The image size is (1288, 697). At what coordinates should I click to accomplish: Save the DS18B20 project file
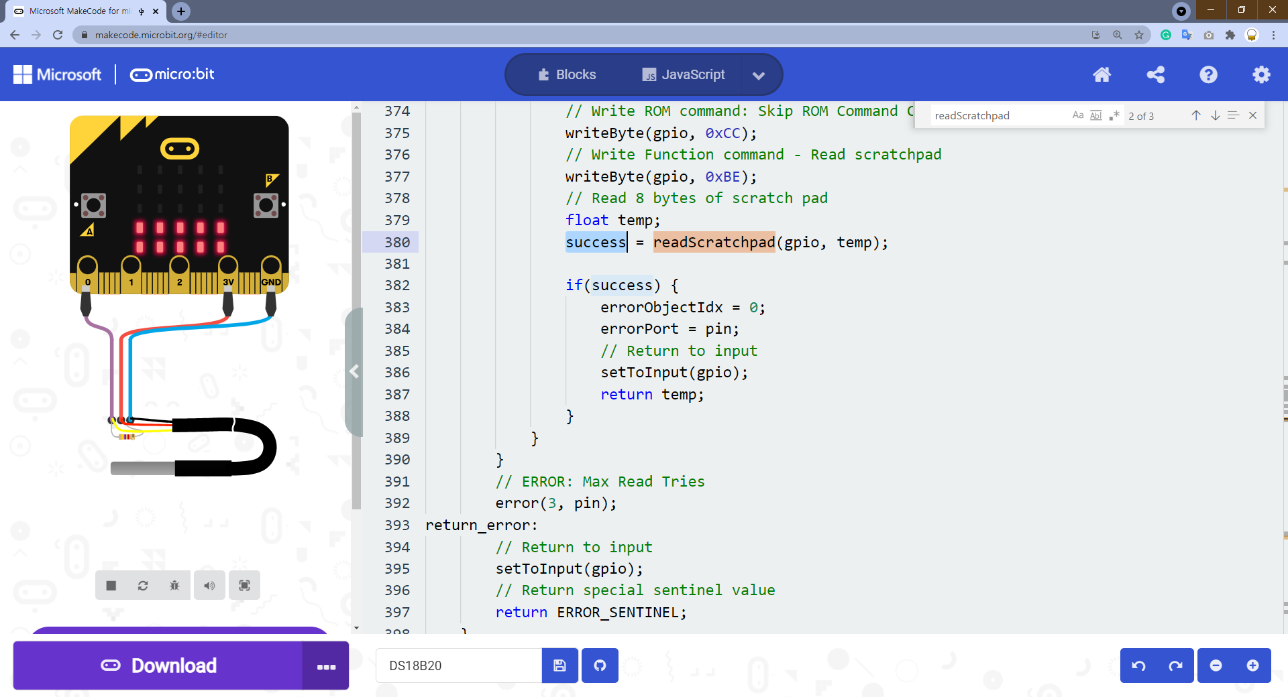pyautogui.click(x=559, y=665)
